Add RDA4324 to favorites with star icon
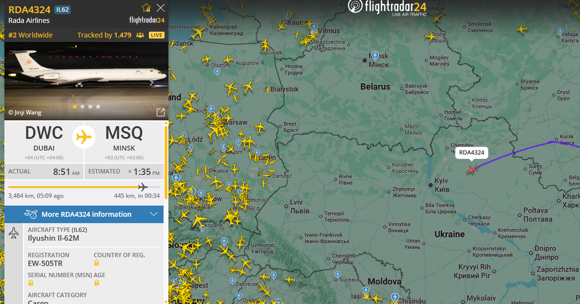 coord(146,8)
